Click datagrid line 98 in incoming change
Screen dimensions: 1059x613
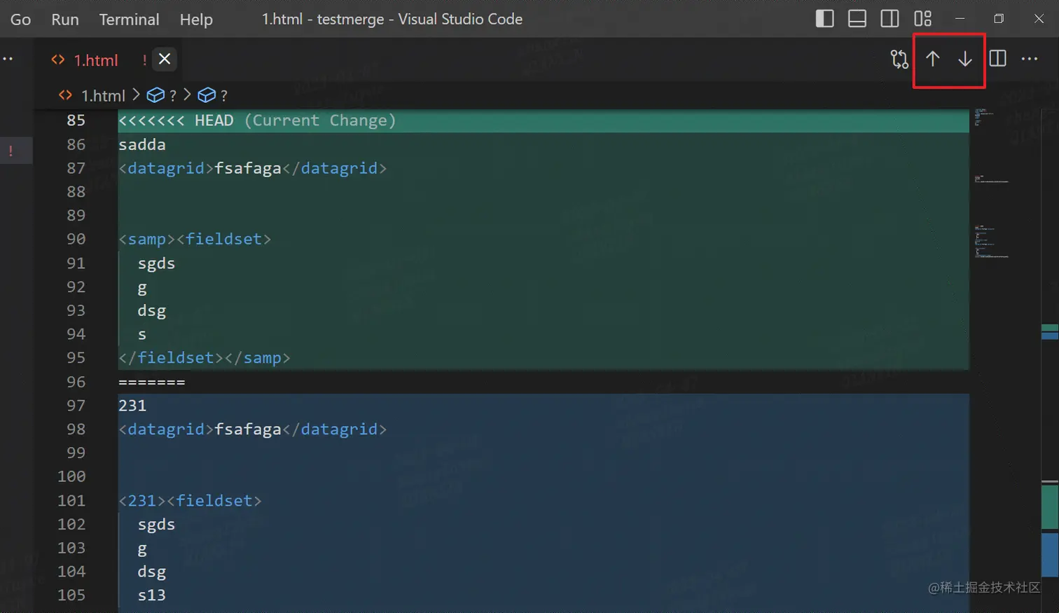(252, 429)
